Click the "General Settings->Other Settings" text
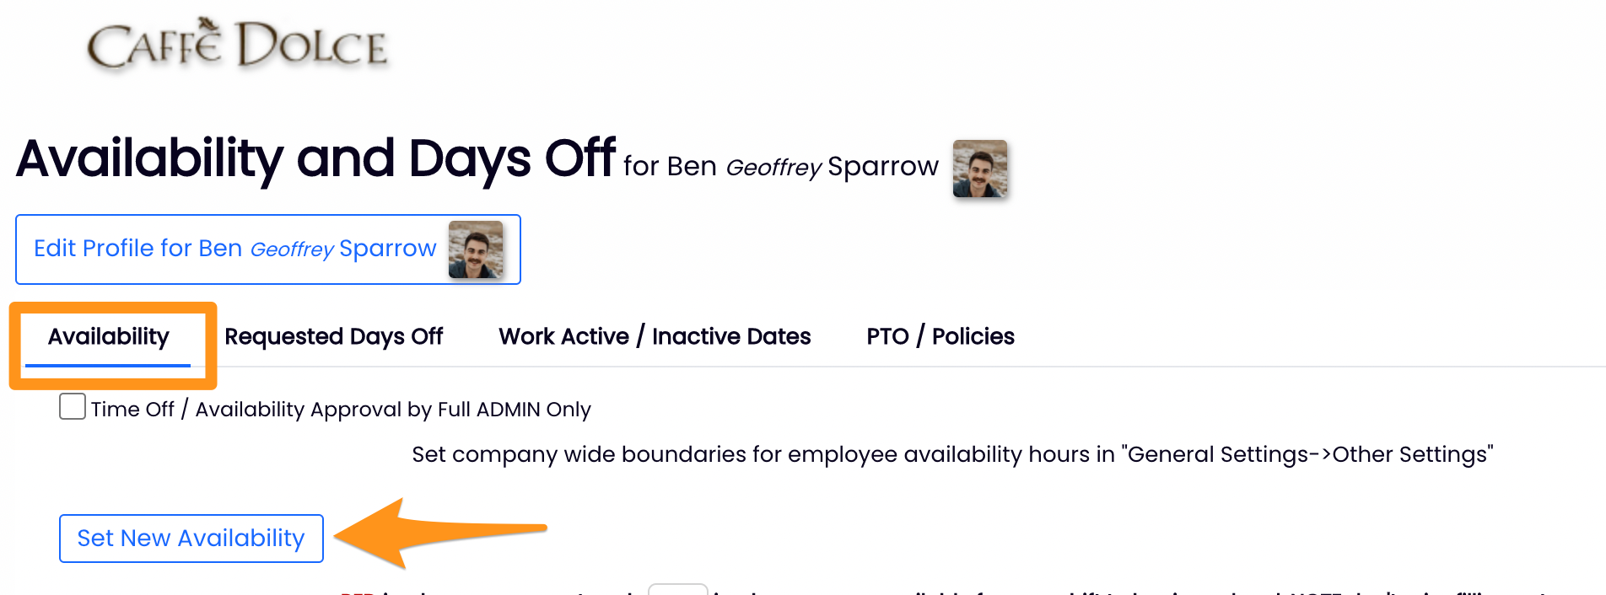 (x=1307, y=454)
